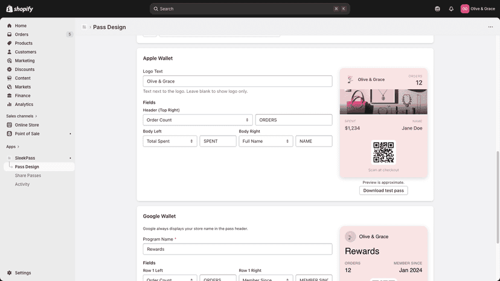Open Analytics in the sidebar
The height and width of the screenshot is (281, 500).
click(24, 104)
